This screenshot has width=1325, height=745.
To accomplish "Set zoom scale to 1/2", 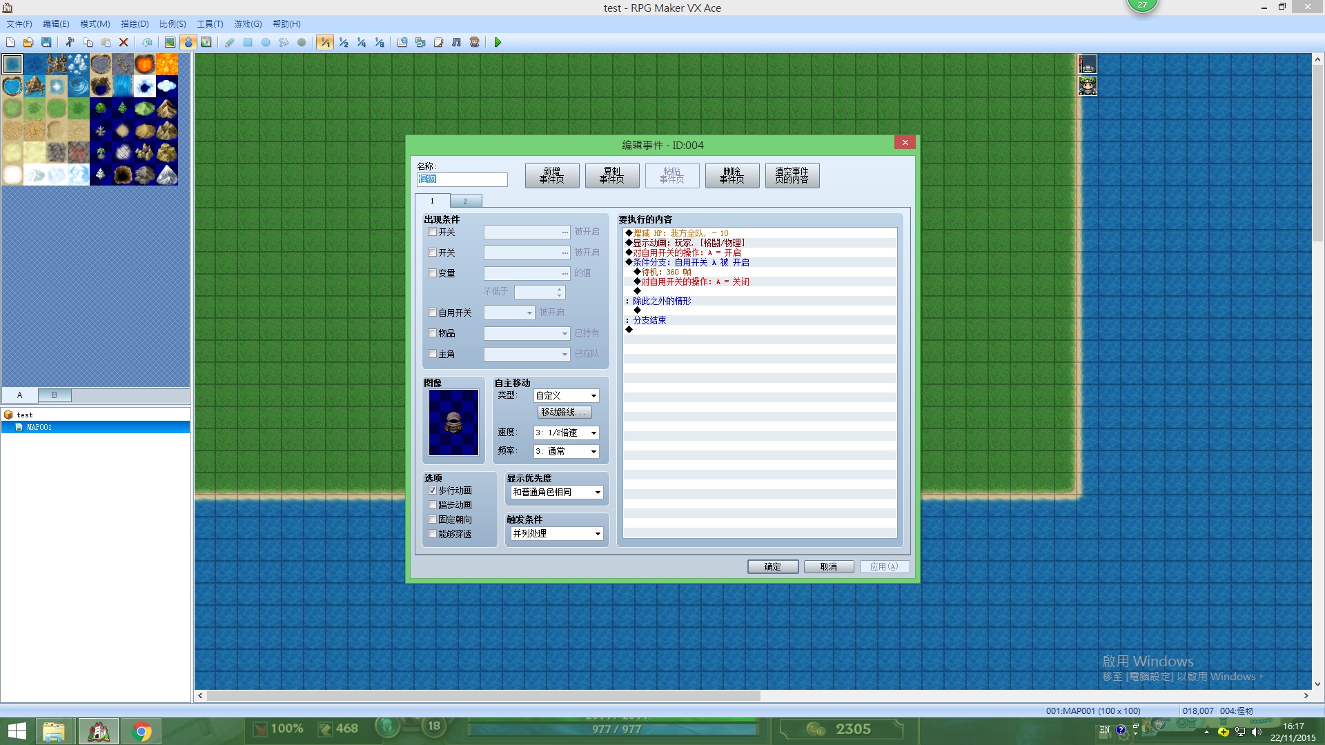I will pos(343,43).
